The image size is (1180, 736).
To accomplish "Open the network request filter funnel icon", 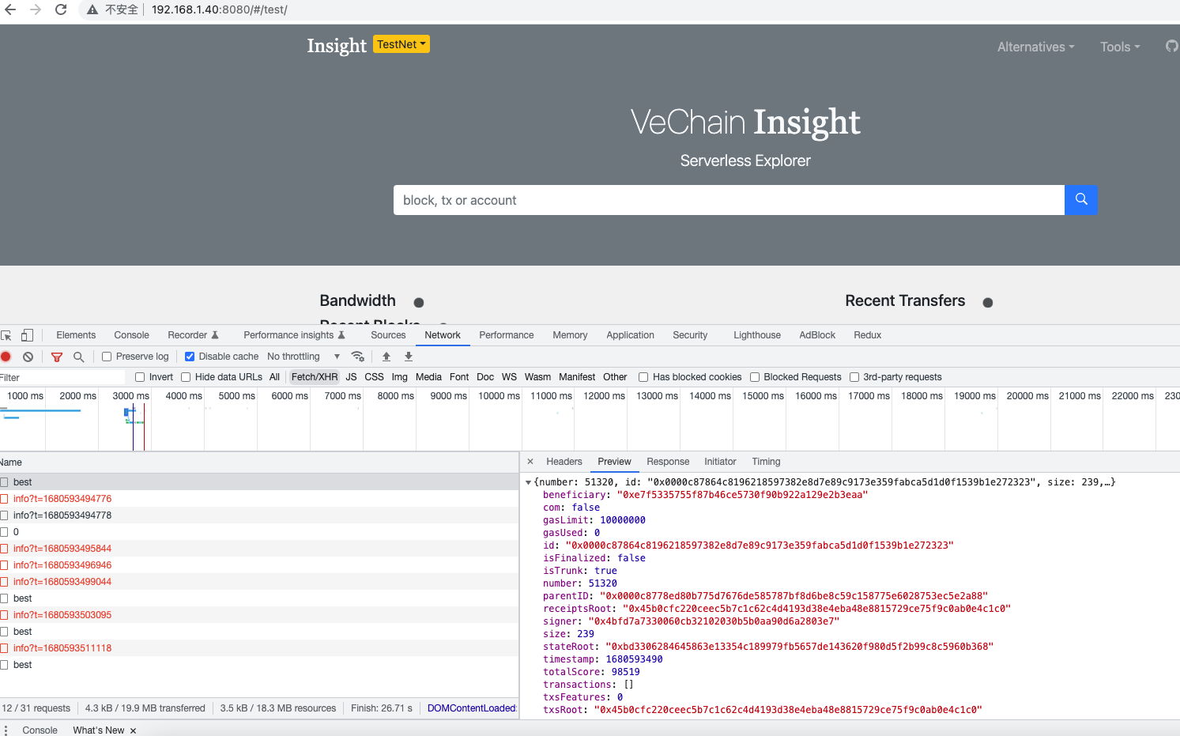I will coord(56,357).
